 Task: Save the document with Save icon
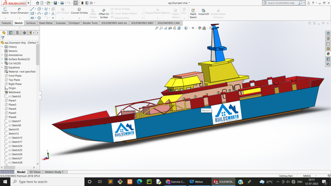point(55,3)
